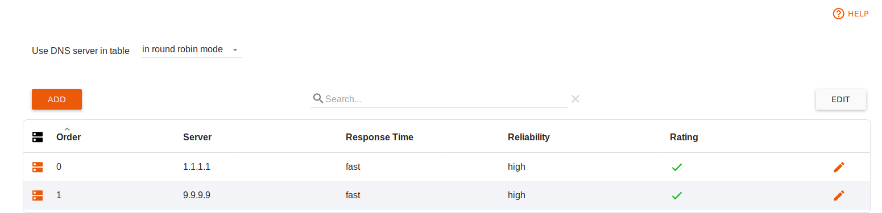Screen dimensions: 882x213
Task: Click green check rating for 1.1.1.1
Action: (x=676, y=167)
